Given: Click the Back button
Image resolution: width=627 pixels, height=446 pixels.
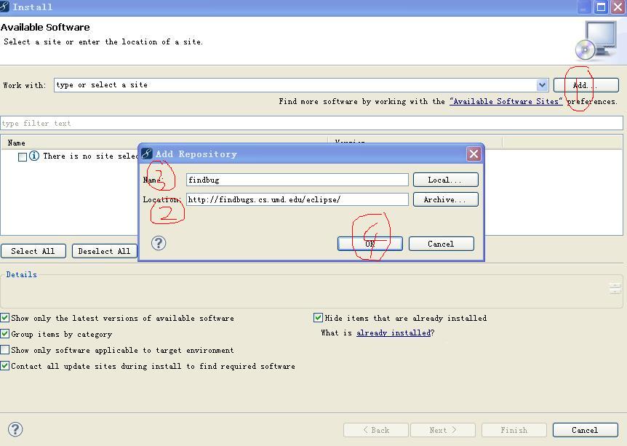Looking at the screenshot, I should (376, 430).
